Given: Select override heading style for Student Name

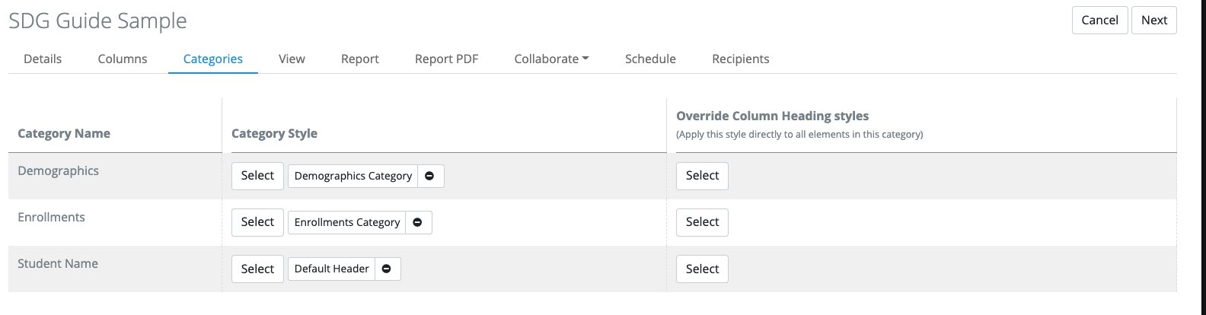Looking at the screenshot, I should tap(702, 269).
